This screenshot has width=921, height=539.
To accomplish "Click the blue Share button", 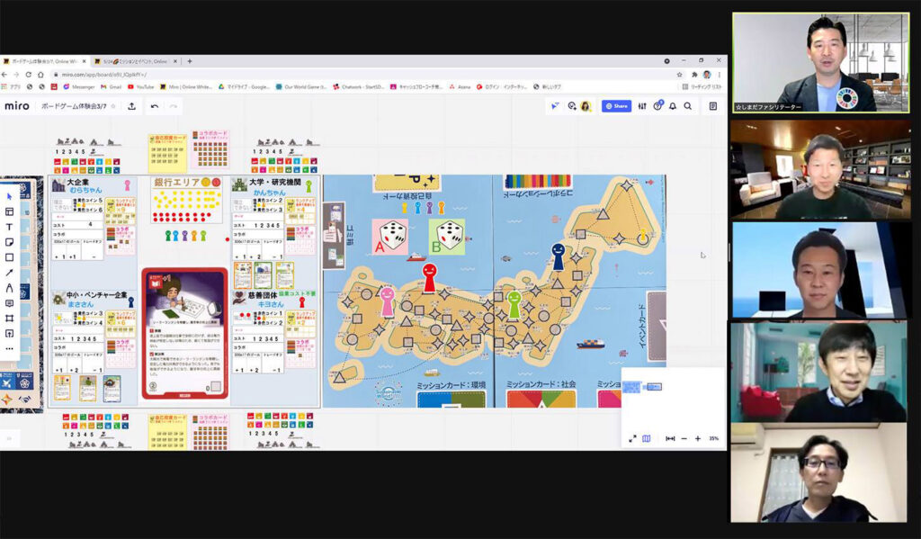I will 616,106.
